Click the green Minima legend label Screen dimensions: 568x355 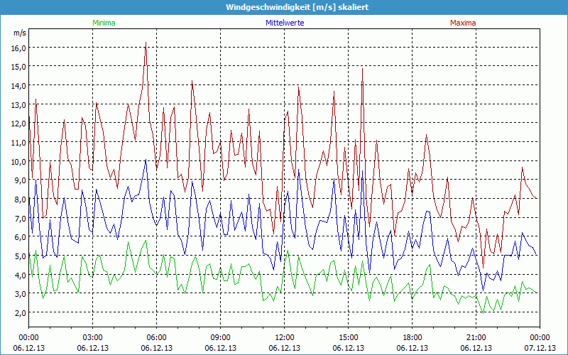tap(104, 23)
